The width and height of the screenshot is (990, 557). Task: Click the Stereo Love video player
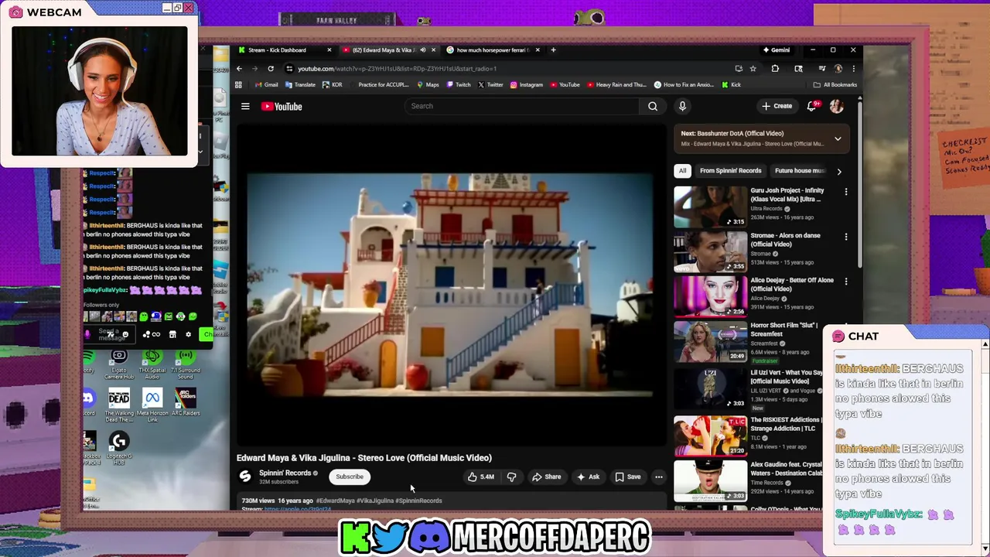click(451, 285)
